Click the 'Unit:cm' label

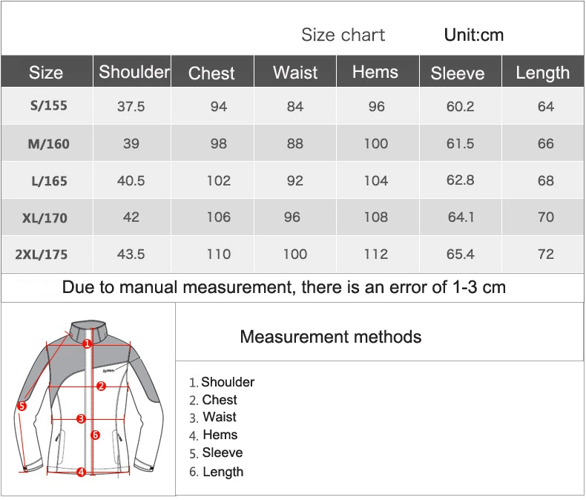coord(474,35)
